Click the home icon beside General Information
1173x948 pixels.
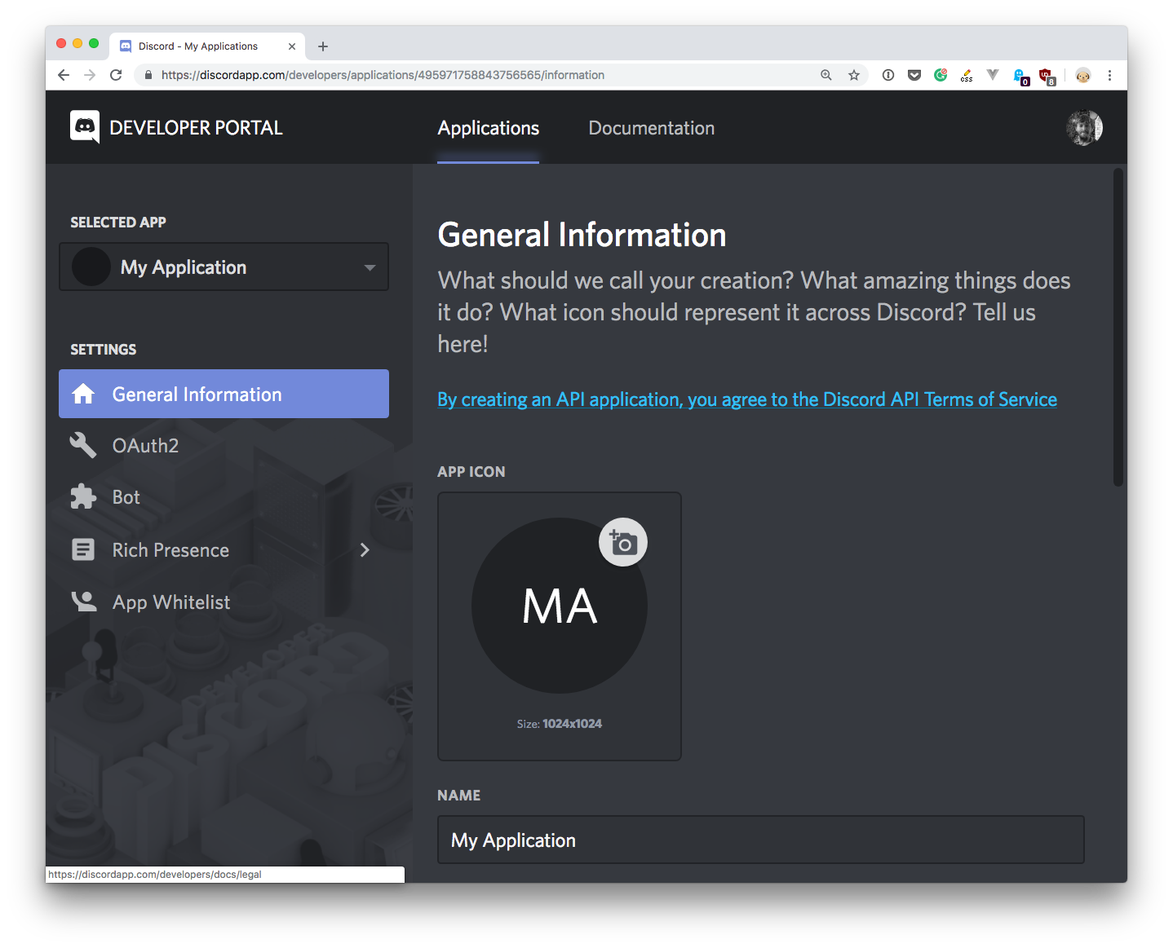(x=83, y=395)
